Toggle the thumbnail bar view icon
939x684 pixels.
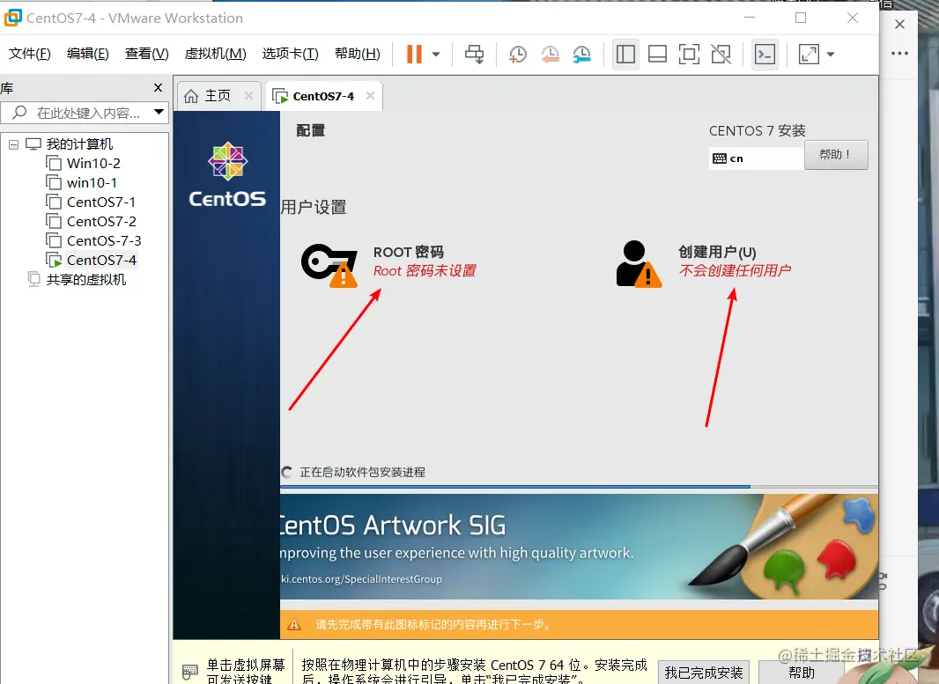pyautogui.click(x=657, y=55)
